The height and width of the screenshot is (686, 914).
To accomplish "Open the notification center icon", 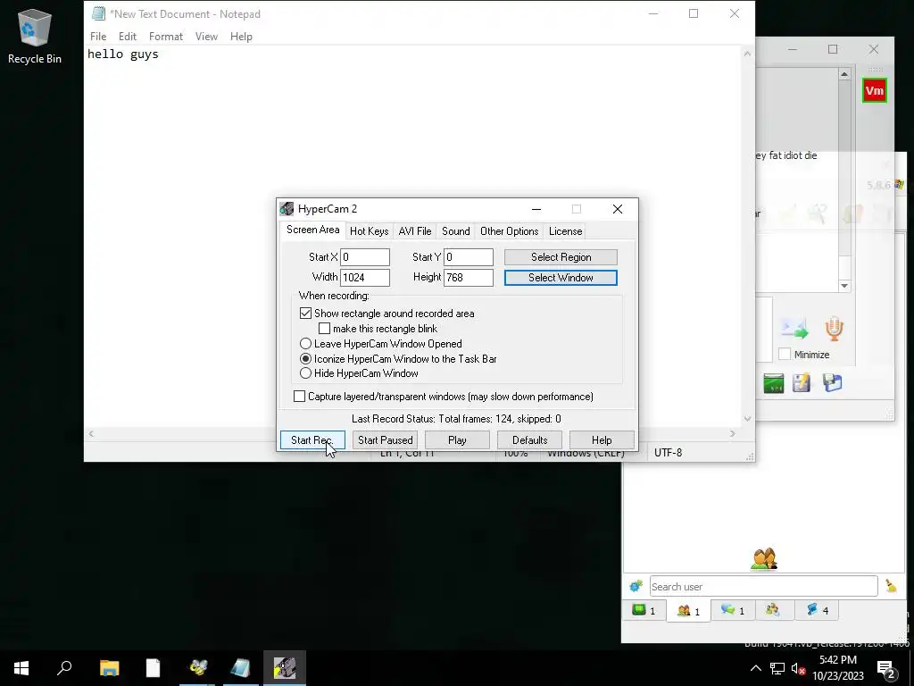I will coord(886,669).
